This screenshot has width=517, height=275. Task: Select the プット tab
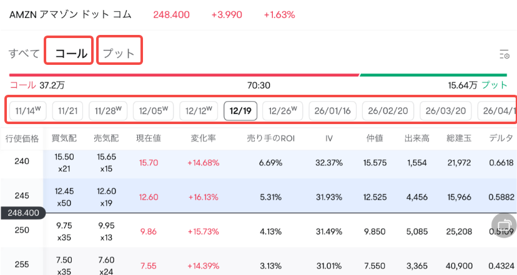pos(119,54)
